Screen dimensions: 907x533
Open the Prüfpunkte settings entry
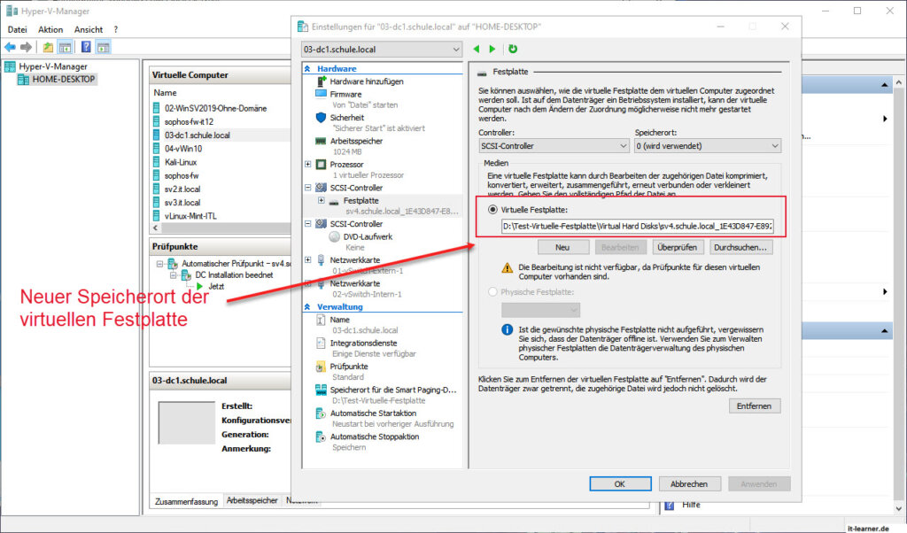[349, 367]
